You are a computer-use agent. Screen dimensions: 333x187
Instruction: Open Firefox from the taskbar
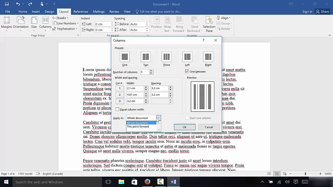click(147, 182)
